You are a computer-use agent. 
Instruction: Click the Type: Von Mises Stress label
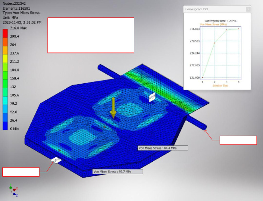[x=21, y=13]
